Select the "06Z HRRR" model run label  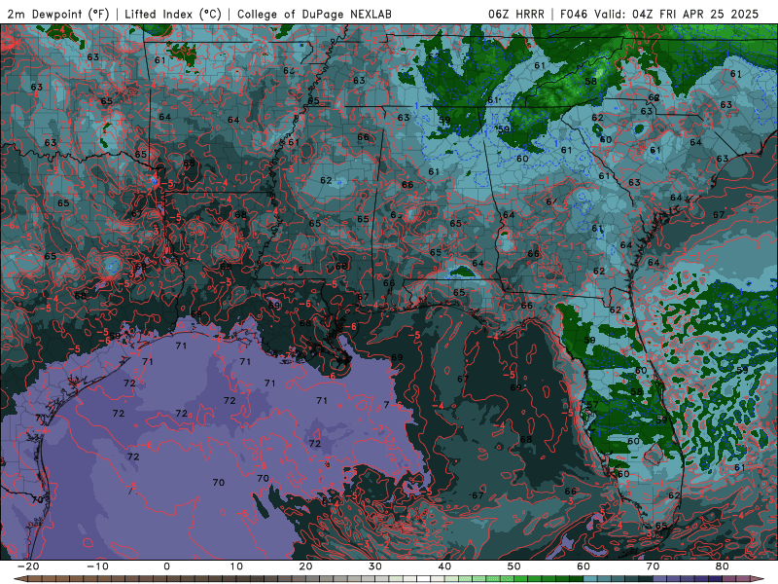pos(516,14)
